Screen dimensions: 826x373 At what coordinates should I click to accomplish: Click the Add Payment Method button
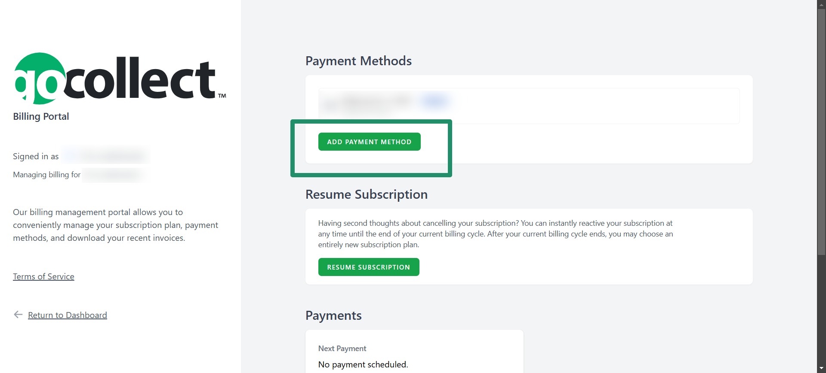[x=369, y=142]
